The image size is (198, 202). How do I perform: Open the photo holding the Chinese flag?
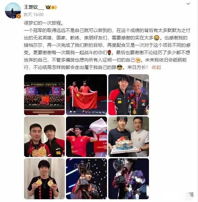click(86, 95)
